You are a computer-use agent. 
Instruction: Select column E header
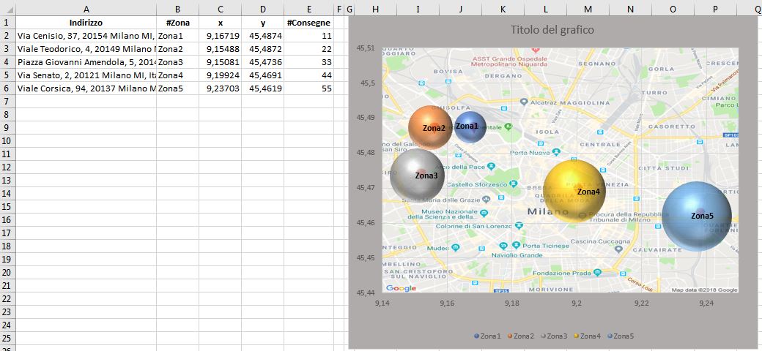308,9
